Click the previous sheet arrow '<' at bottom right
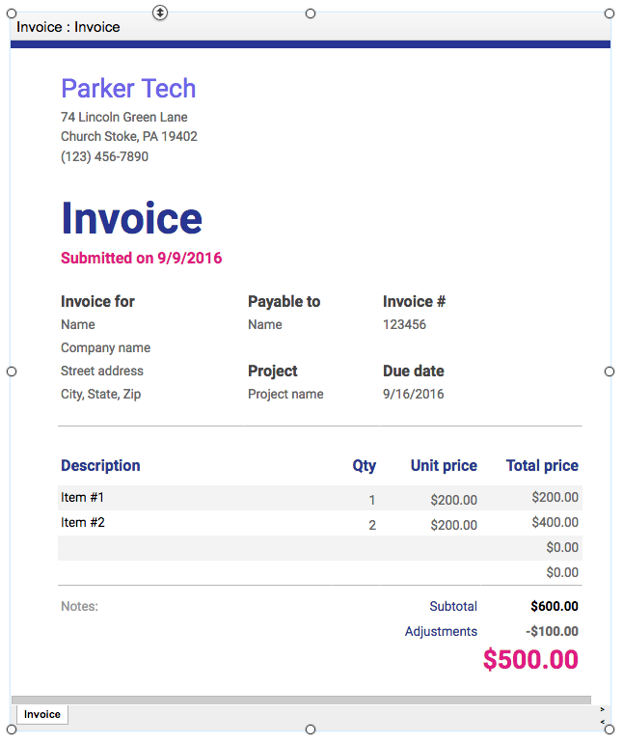The image size is (623, 743). coord(602,722)
